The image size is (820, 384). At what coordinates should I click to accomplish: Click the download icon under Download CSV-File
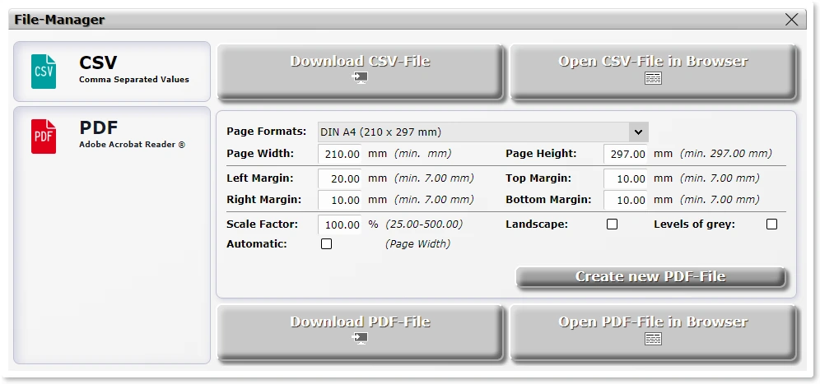360,78
